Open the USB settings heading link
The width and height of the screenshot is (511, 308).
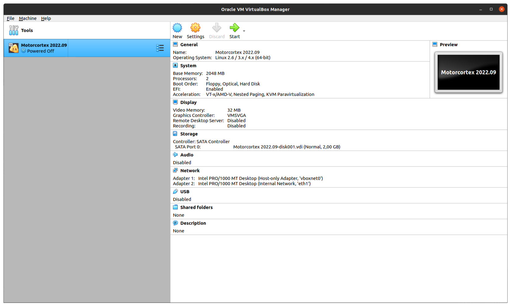point(185,192)
